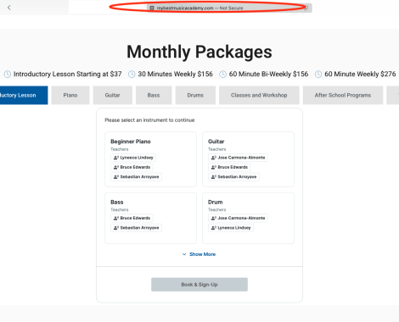
Task: Open the Drums tab
Action: click(x=195, y=95)
